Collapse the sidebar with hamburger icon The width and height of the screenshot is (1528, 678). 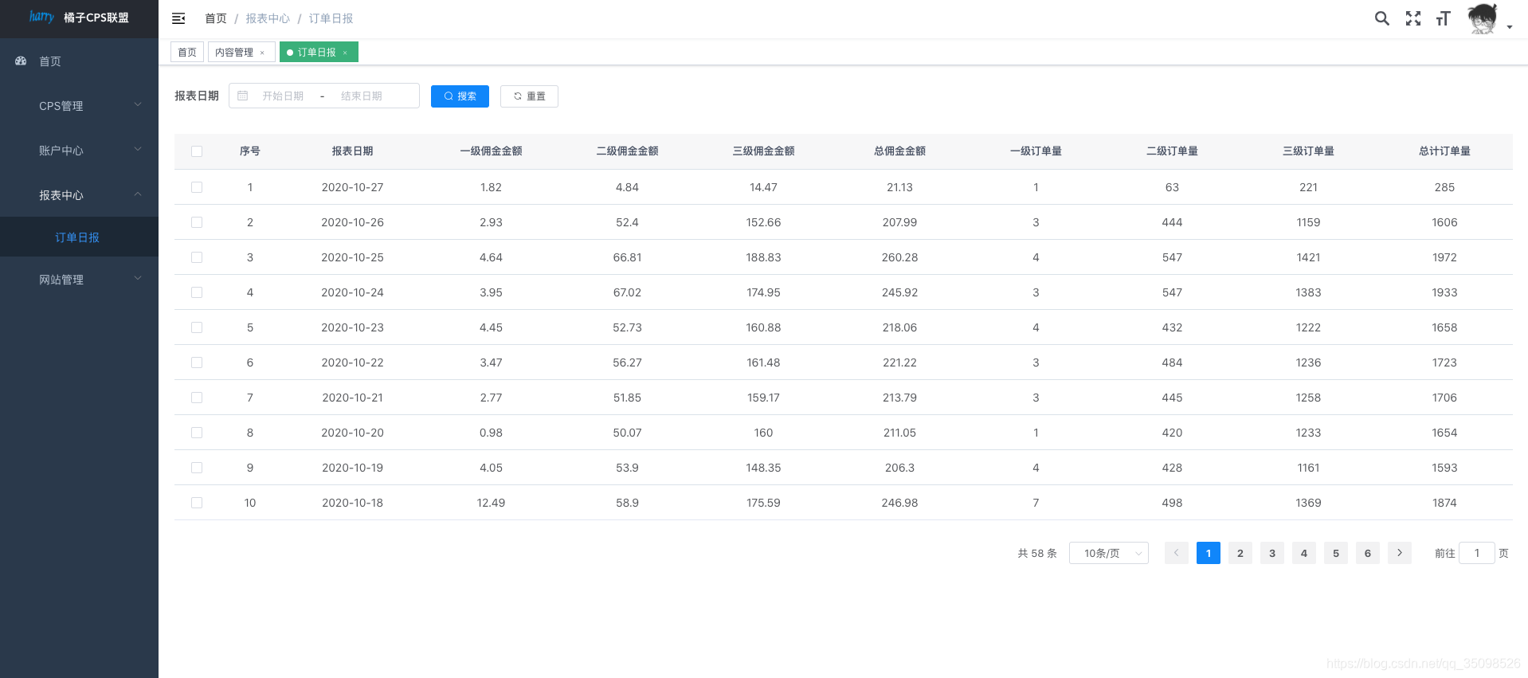178,18
